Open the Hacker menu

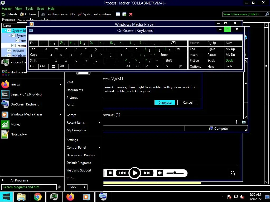tap(7, 9)
